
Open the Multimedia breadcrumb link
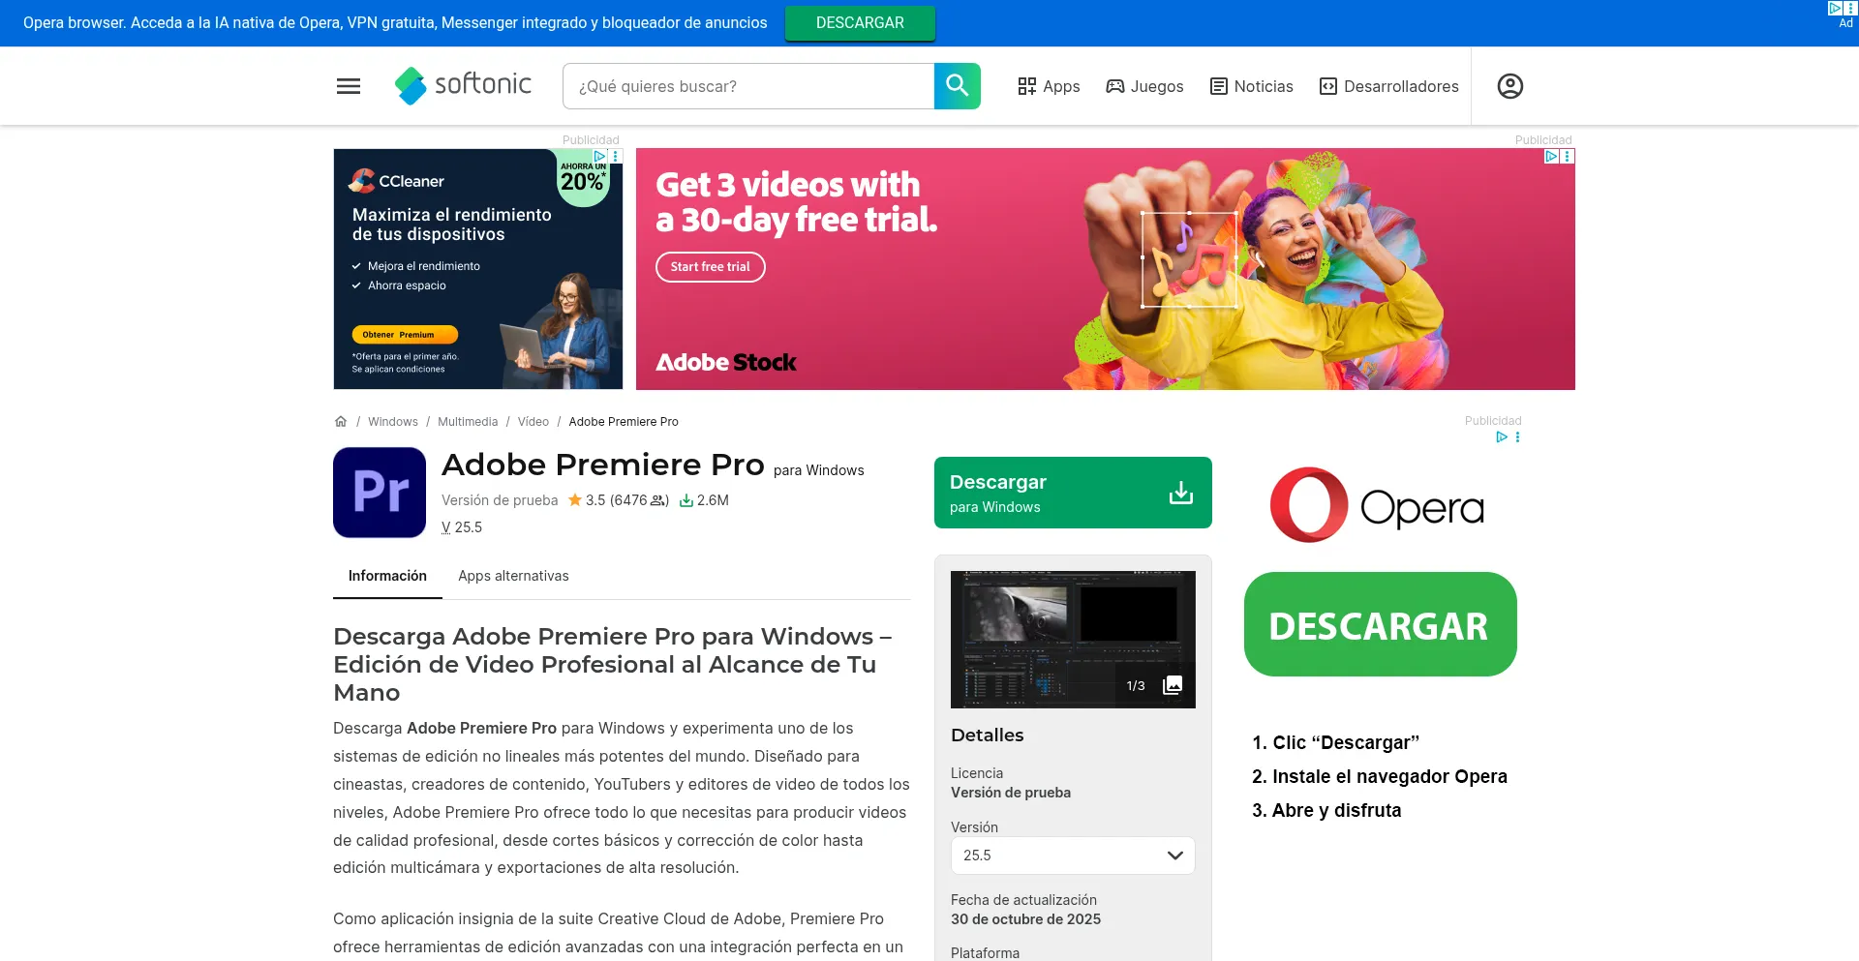pyautogui.click(x=468, y=422)
